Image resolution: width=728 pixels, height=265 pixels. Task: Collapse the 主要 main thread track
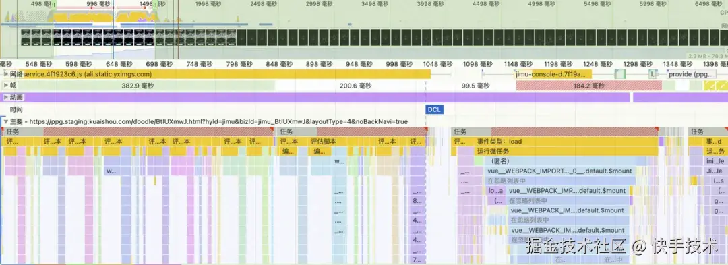tap(5, 121)
